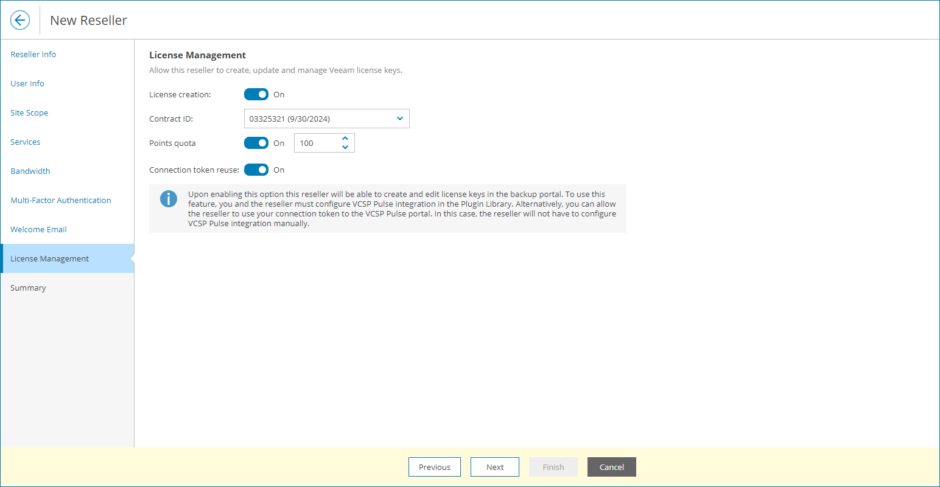Click the Cancel button
Viewport: 940px width, 487px height.
612,467
